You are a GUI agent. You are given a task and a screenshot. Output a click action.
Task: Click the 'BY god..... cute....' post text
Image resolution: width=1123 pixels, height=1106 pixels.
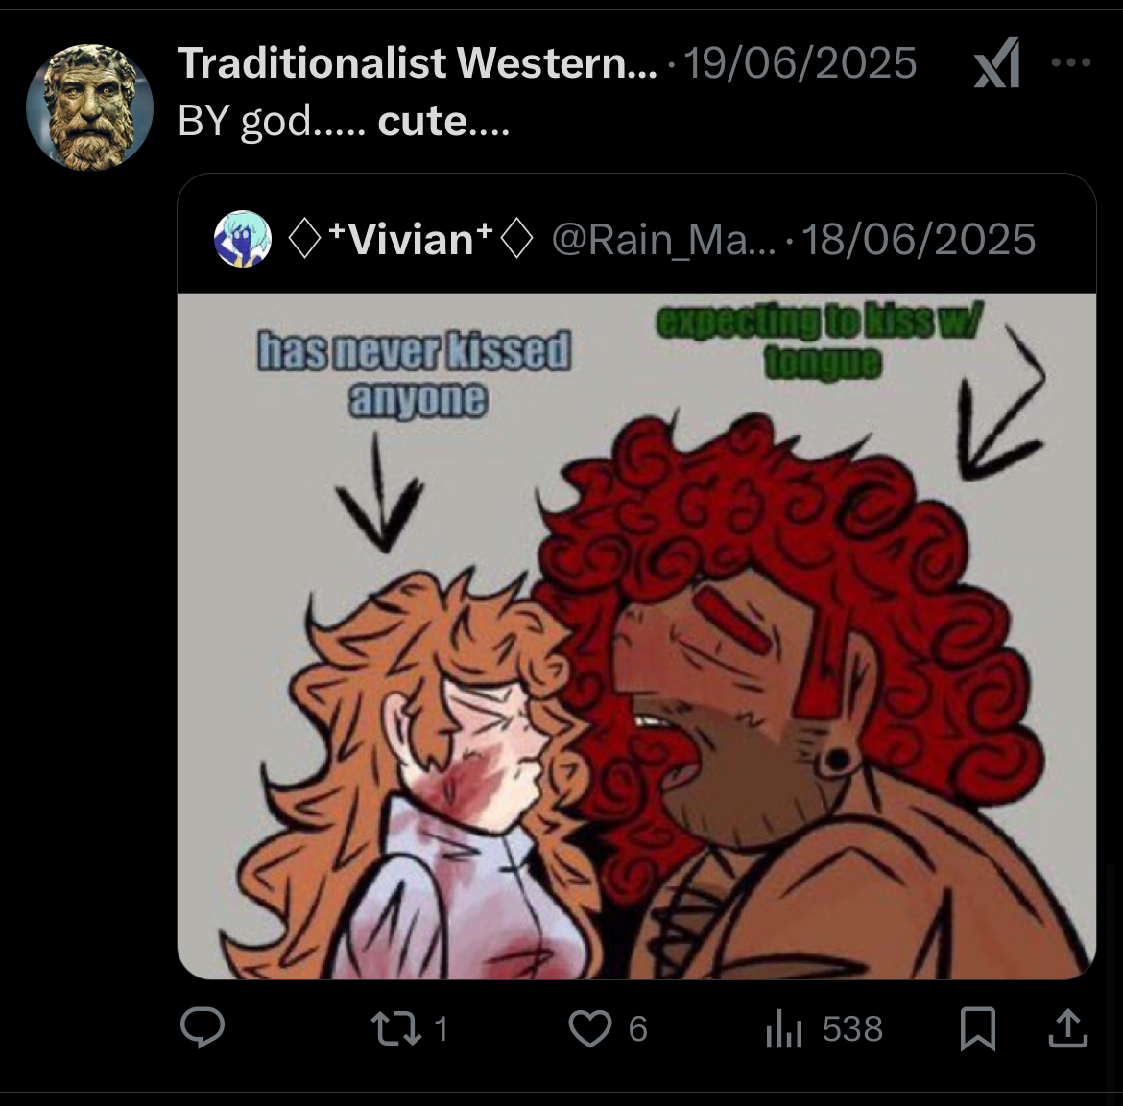pos(344,121)
